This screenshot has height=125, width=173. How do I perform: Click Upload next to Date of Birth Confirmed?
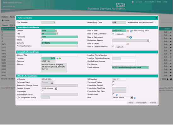click(120, 34)
